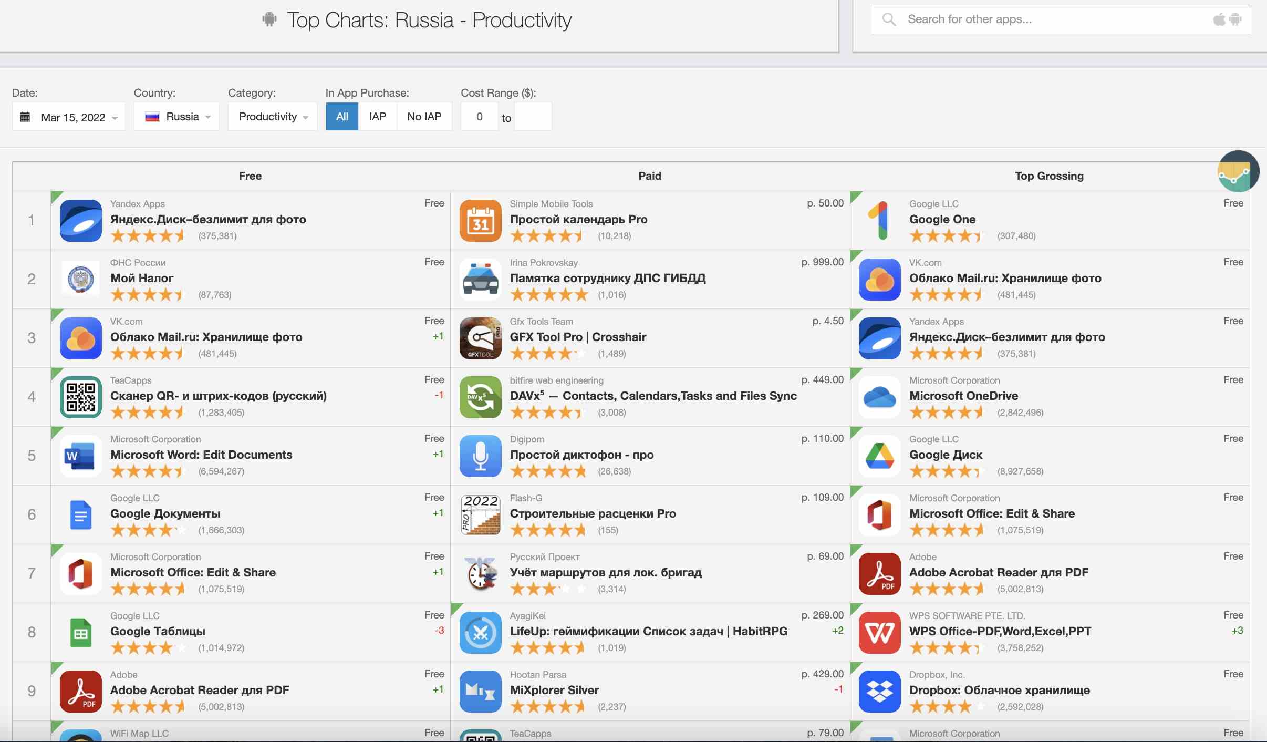Click the AyagiKei developer name
This screenshot has width=1267, height=742.
tap(528, 615)
